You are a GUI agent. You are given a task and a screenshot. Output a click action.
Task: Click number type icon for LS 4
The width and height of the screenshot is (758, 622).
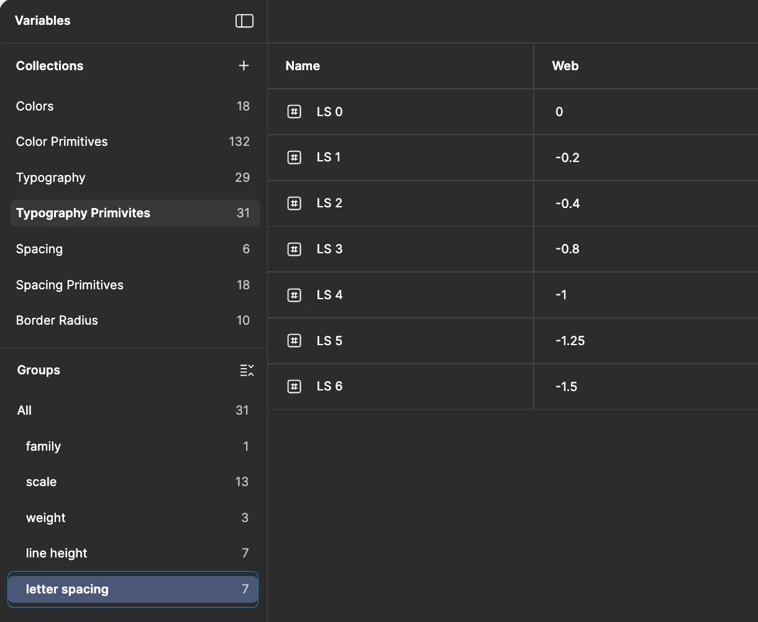294,295
